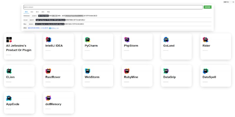Click the "Rider" card title
Screen dimensions: 235x117
206,46
